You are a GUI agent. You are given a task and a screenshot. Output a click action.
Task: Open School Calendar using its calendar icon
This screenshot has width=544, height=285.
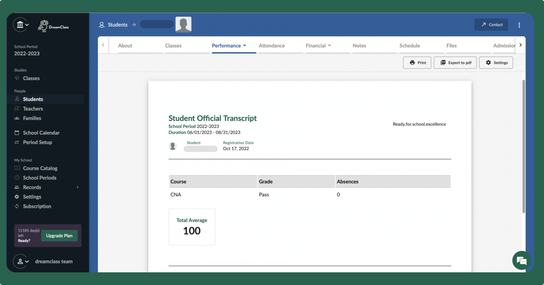pos(17,132)
